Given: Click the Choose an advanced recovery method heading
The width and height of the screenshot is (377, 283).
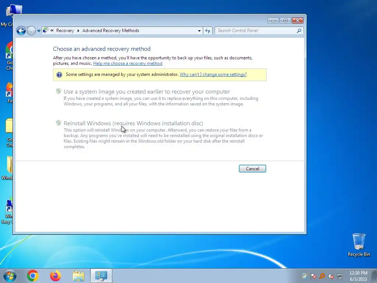Looking at the screenshot, I should click(102, 49).
